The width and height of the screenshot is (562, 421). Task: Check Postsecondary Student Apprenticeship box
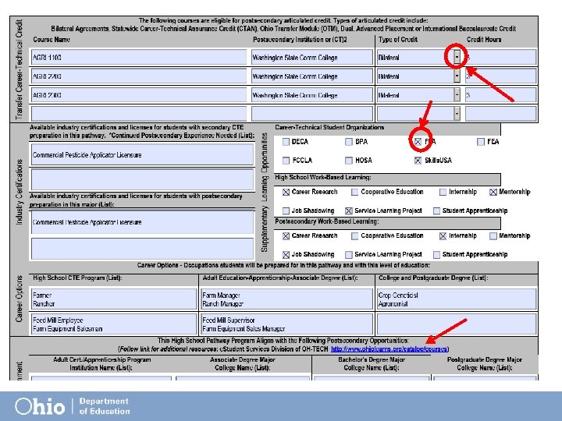436,254
